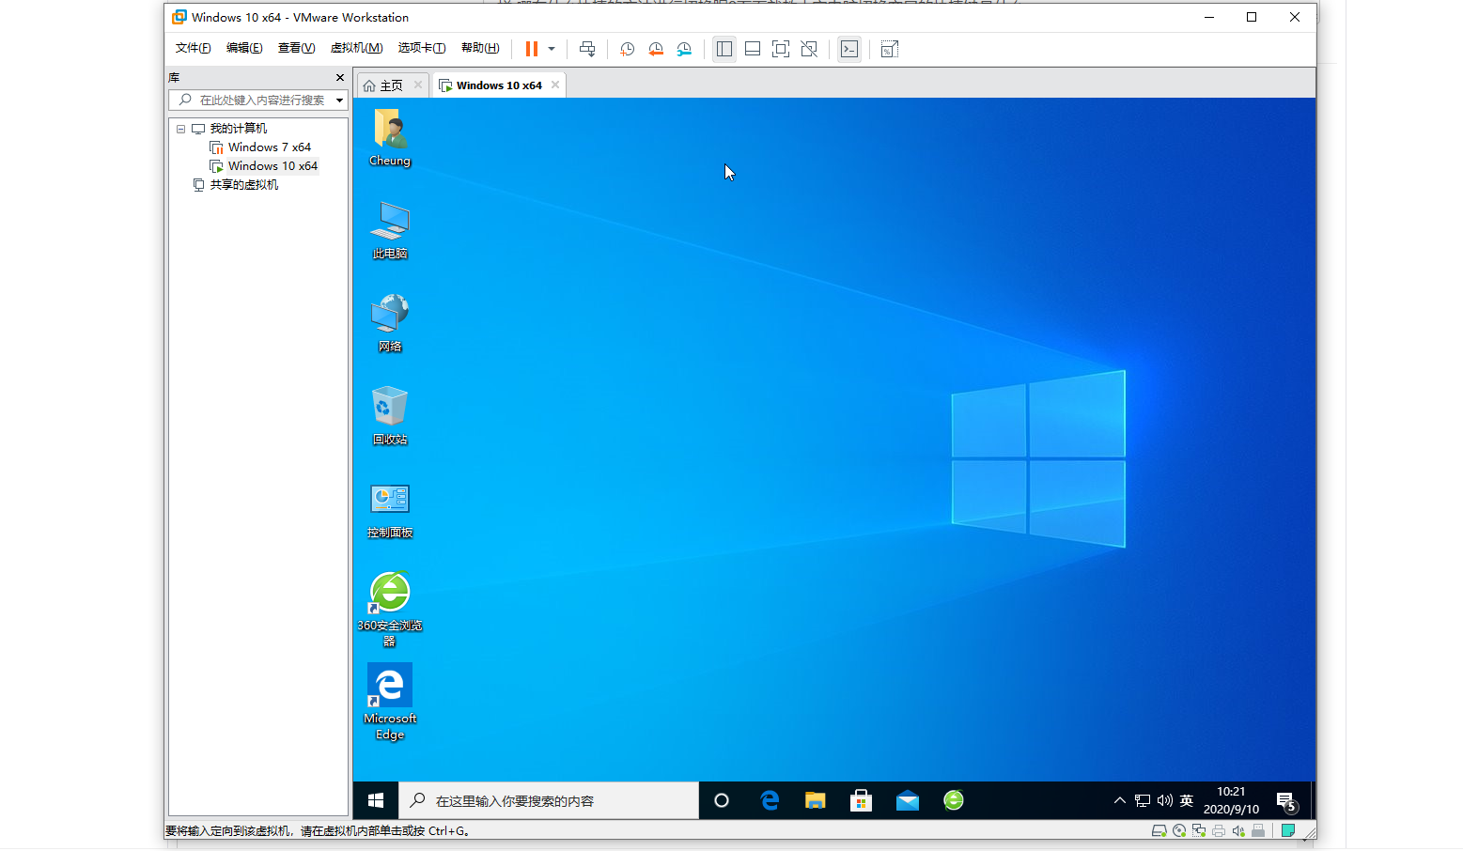The height and width of the screenshot is (851, 1463).
Task: Click the printer device status icon
Action: pyautogui.click(x=1219, y=830)
